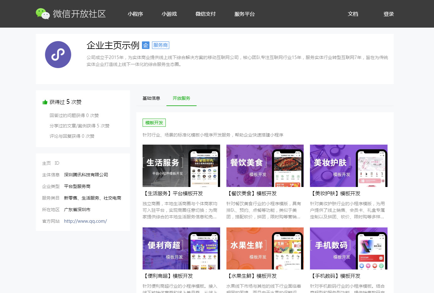Click the blue 企 enterprise badge icon
The image size is (434, 293).
146,45
